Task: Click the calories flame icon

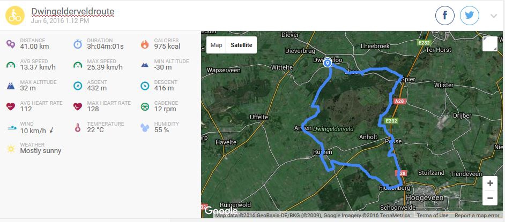Action: click(x=144, y=44)
